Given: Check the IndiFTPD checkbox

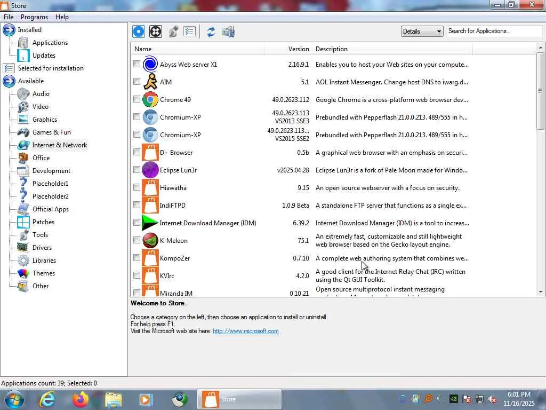Looking at the screenshot, I should [x=137, y=204].
